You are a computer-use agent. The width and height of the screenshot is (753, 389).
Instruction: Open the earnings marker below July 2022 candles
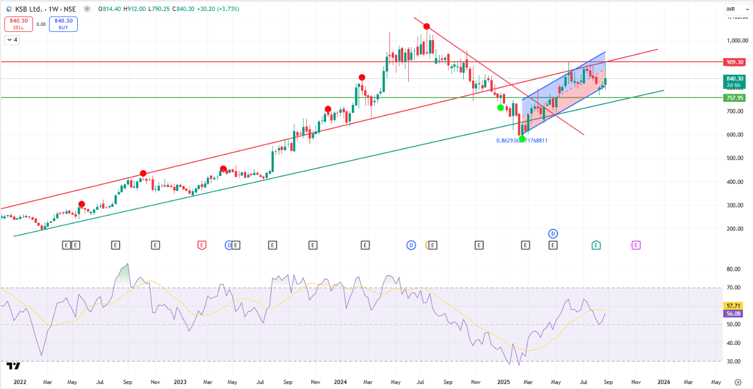(x=115, y=245)
